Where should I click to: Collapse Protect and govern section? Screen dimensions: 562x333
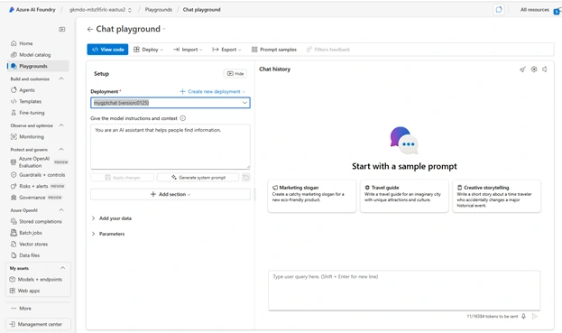point(61,149)
